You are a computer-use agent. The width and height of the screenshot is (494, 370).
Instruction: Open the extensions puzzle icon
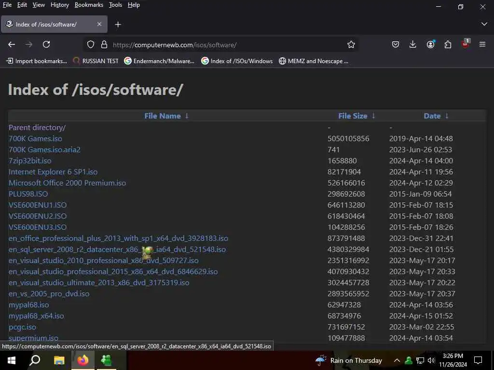coord(448,45)
